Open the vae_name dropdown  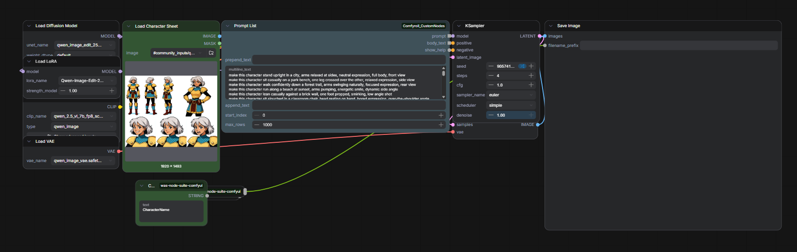click(x=83, y=161)
